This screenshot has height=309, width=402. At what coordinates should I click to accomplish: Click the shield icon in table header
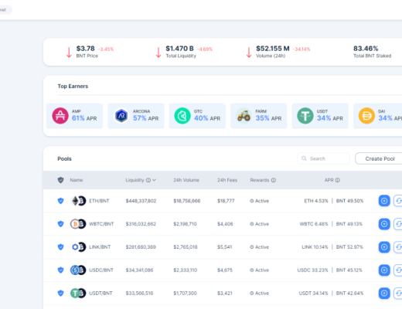[60, 180]
